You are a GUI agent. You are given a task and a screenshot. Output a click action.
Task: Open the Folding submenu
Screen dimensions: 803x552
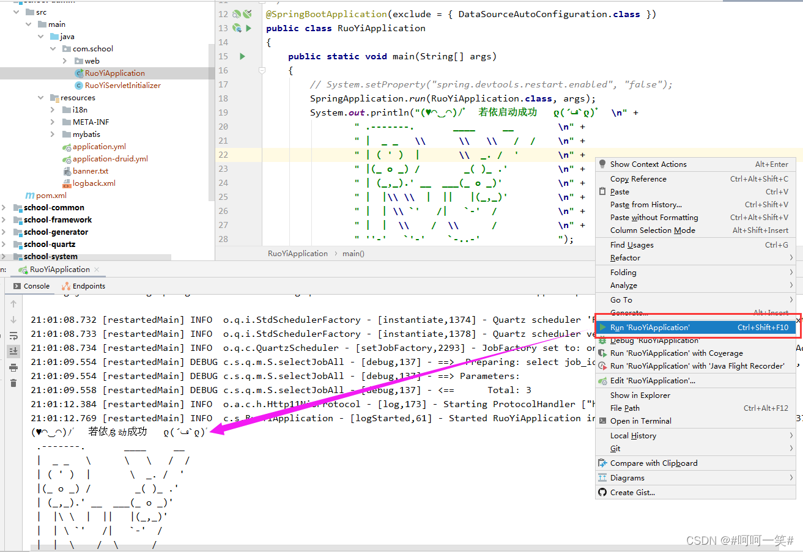click(695, 273)
